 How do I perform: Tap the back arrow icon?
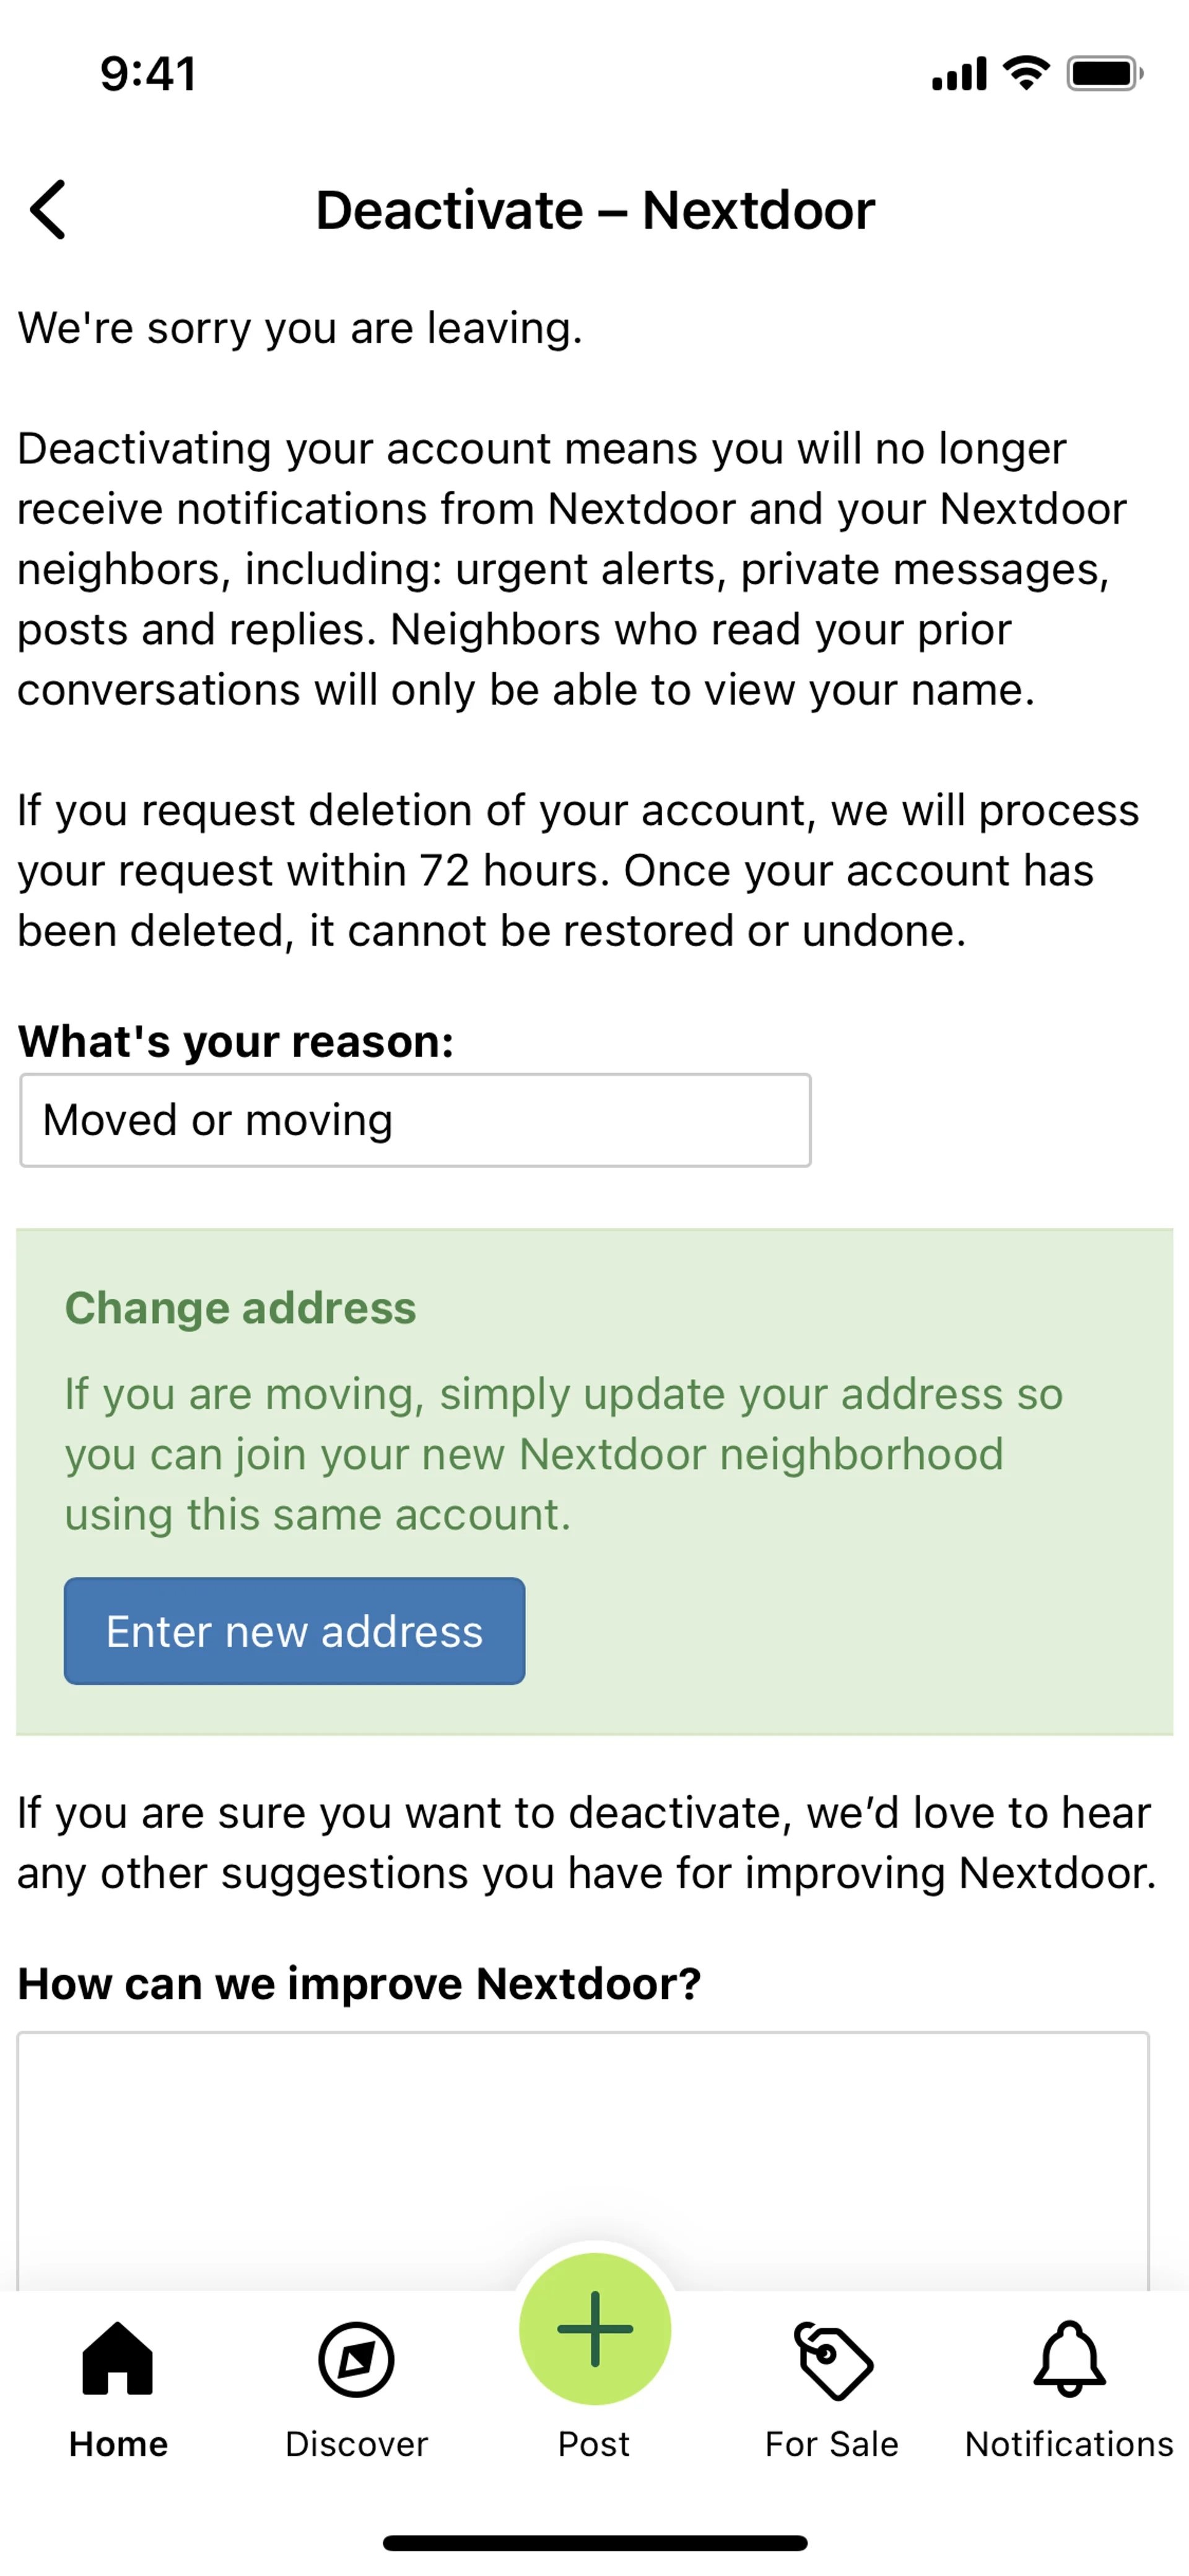coord(48,210)
